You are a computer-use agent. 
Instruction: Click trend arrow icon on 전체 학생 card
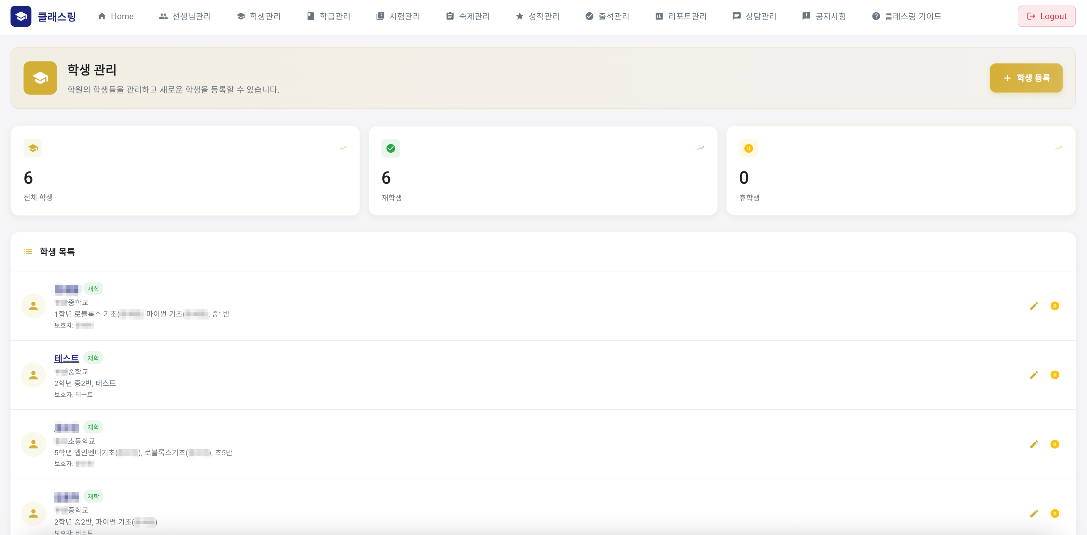pos(343,148)
